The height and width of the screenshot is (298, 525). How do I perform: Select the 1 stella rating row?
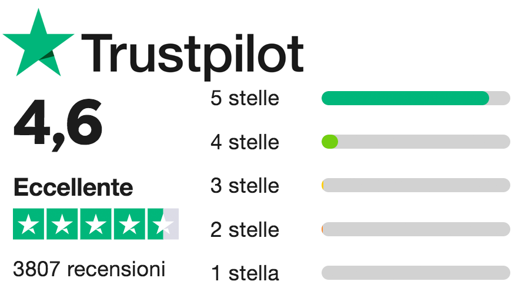tap(245, 273)
